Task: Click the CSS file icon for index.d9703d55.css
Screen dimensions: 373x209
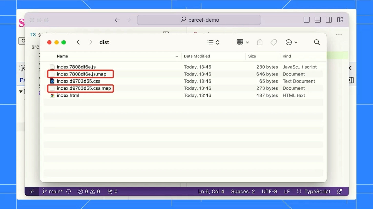Action: (52, 81)
